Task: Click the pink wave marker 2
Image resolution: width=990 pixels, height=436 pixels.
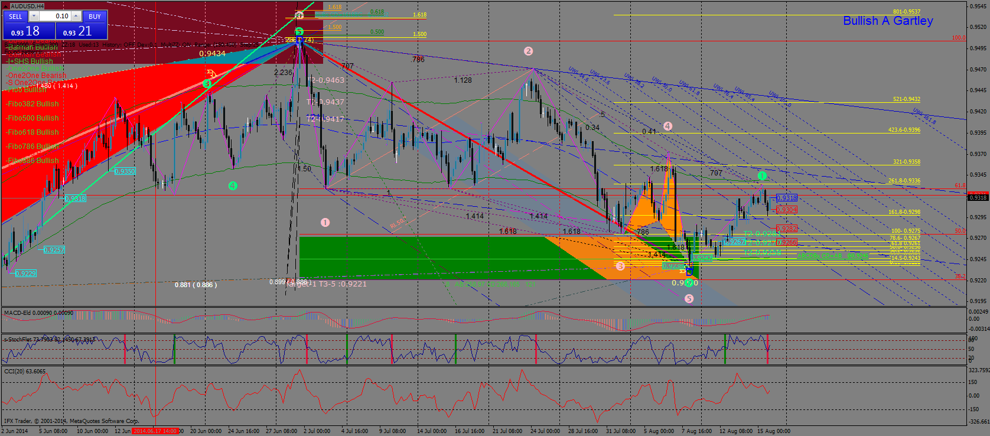Action: [x=528, y=51]
